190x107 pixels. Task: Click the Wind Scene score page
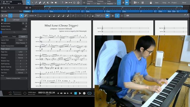(x=61, y=54)
